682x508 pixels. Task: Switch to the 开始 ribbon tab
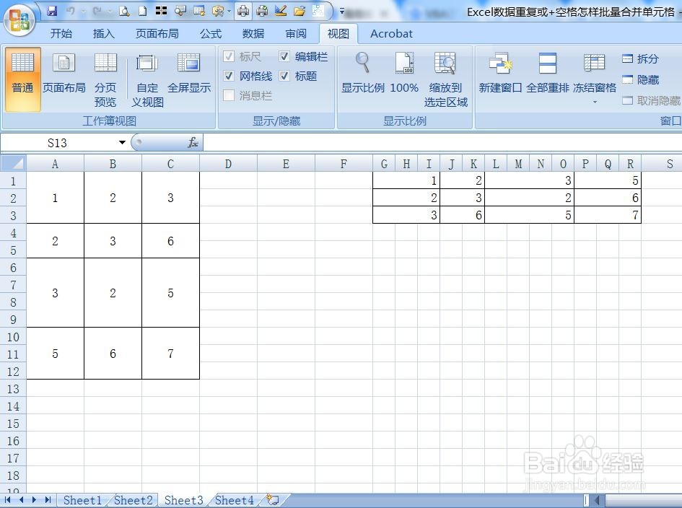(x=61, y=33)
